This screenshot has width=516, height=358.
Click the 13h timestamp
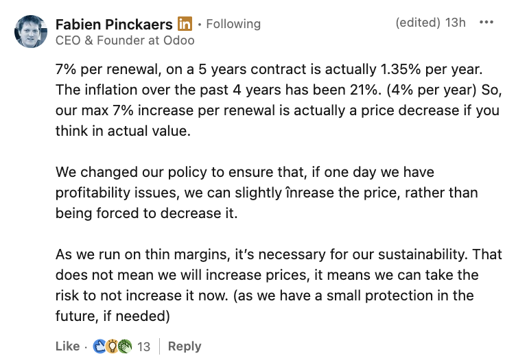(456, 23)
